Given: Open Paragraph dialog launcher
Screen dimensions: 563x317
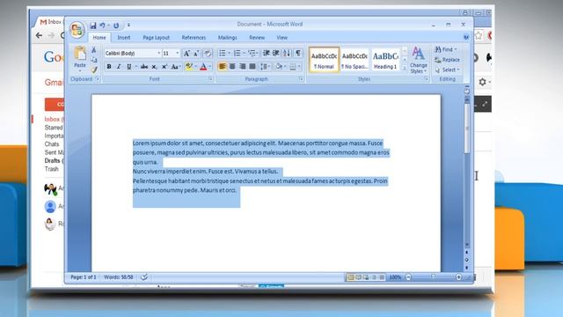Looking at the screenshot, I should [301, 79].
